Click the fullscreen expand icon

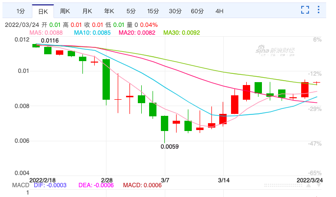[305, 10]
